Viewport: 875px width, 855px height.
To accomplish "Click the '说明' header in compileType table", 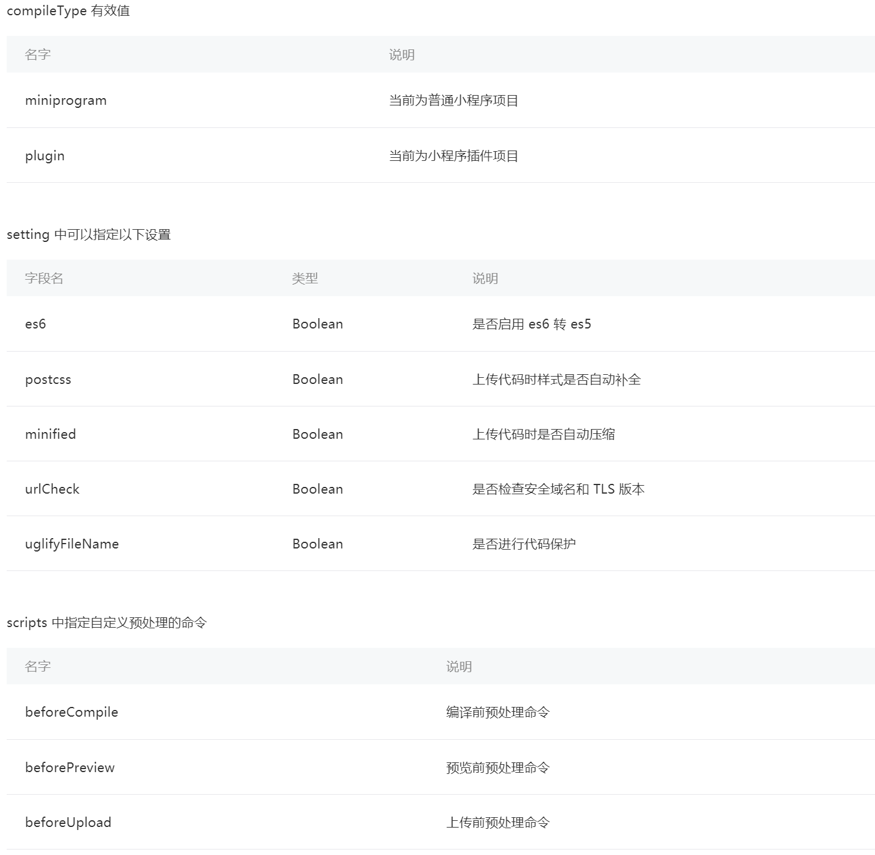I will tap(402, 55).
